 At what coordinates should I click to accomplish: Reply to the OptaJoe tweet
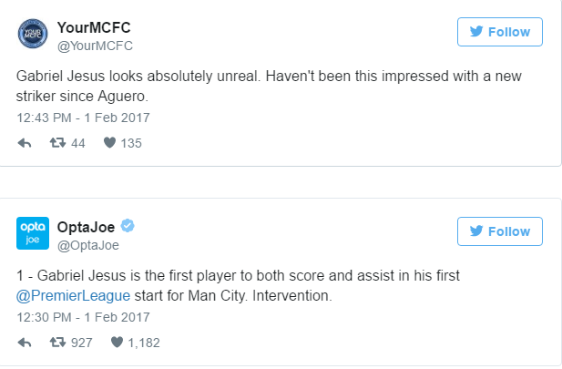25,343
